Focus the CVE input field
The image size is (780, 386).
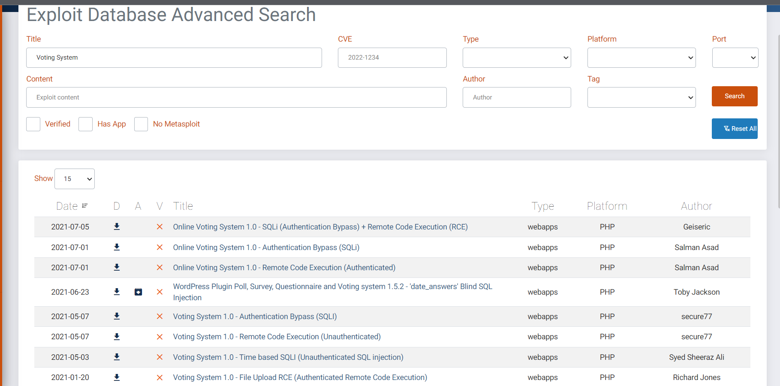pyautogui.click(x=392, y=57)
